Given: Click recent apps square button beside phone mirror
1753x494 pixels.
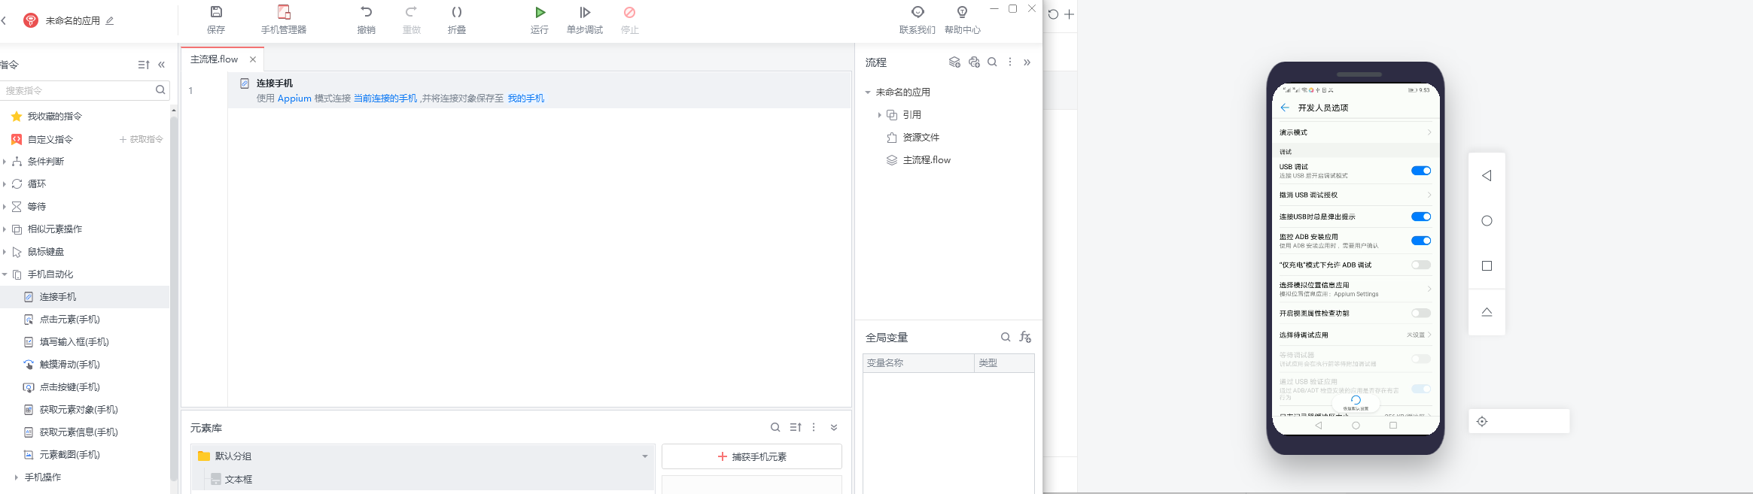Looking at the screenshot, I should [1487, 265].
